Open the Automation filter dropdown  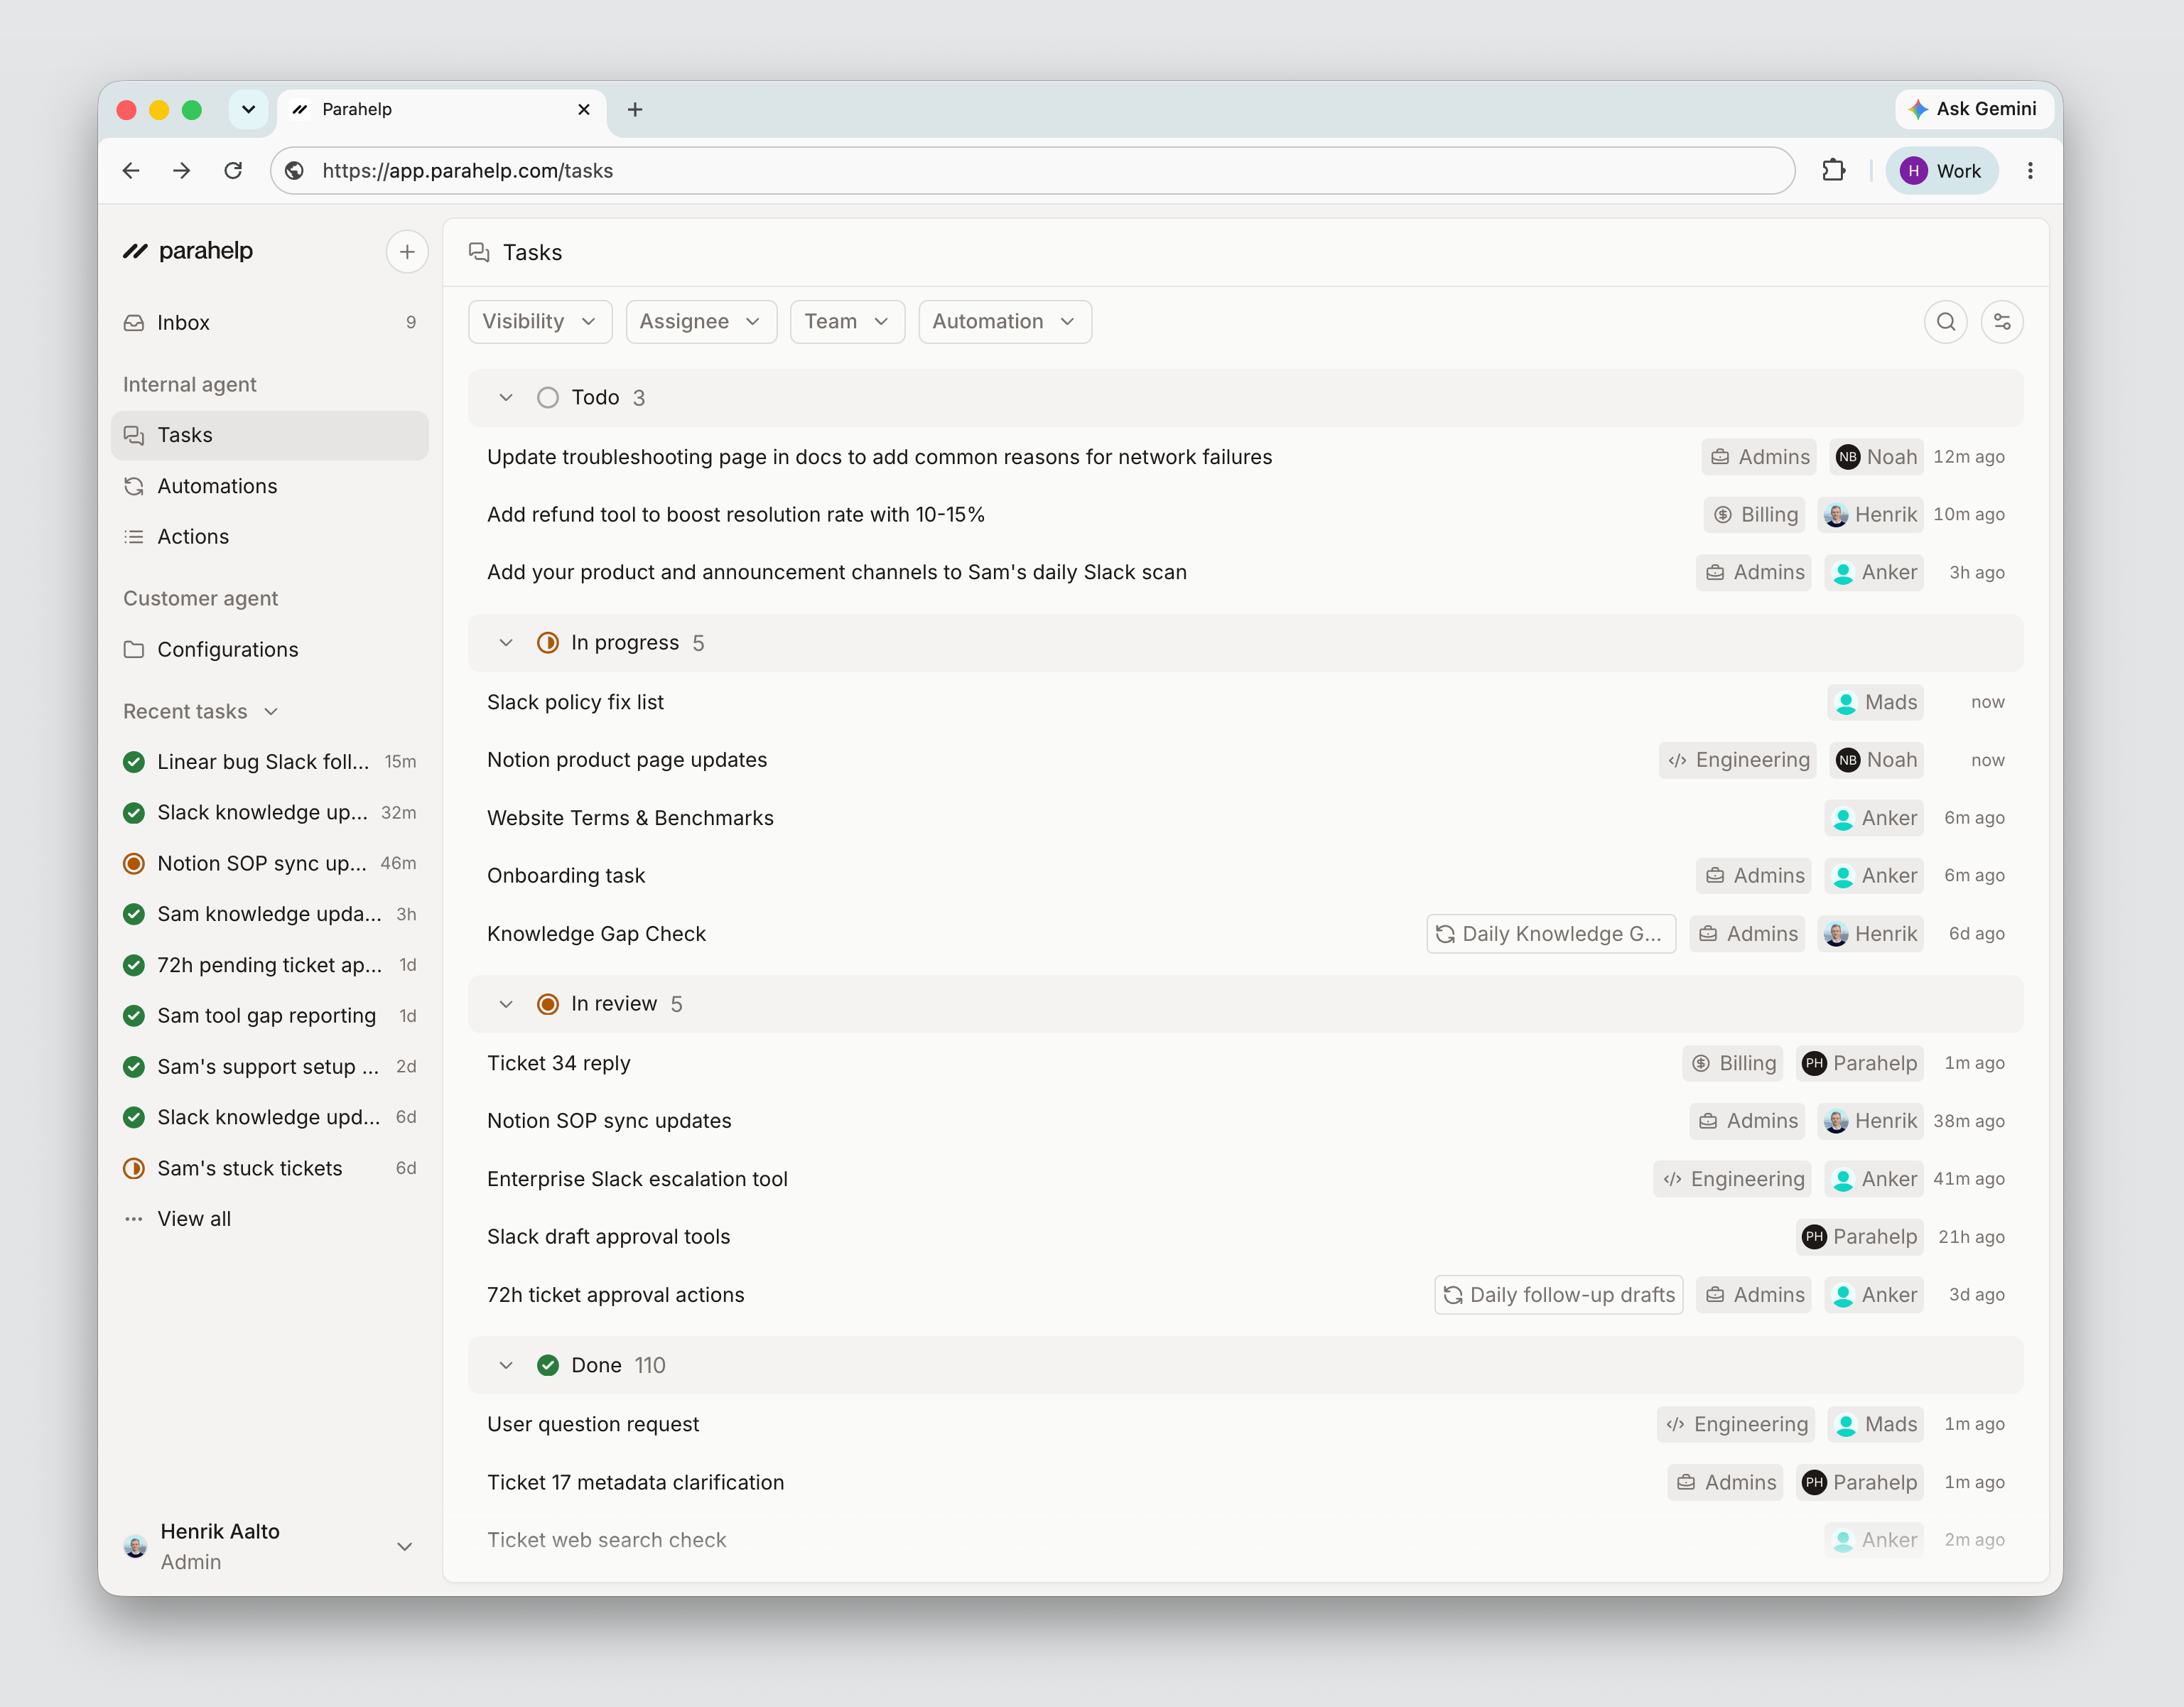[1005, 322]
